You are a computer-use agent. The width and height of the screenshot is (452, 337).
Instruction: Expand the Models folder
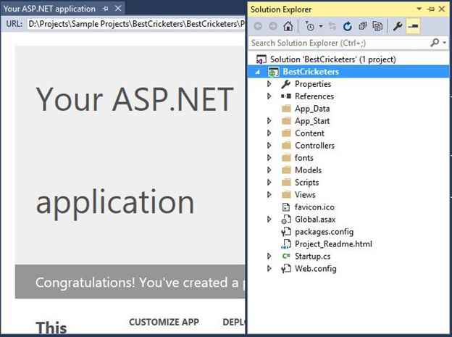(x=269, y=170)
